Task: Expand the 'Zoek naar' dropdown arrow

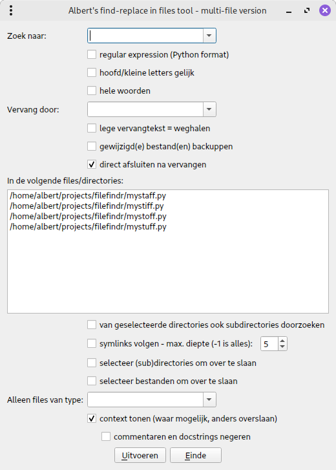Action: pos(209,36)
